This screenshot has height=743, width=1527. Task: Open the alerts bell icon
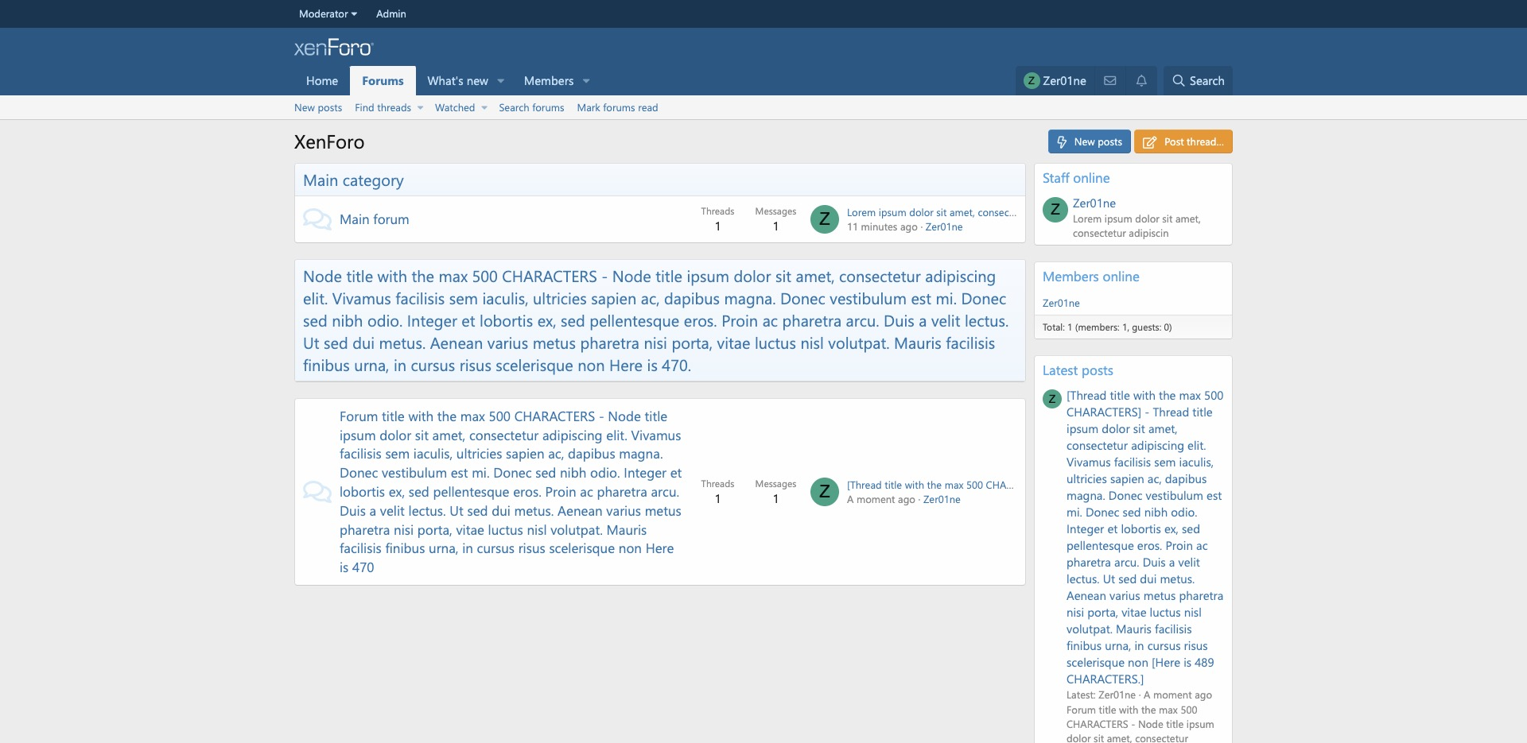tap(1141, 81)
